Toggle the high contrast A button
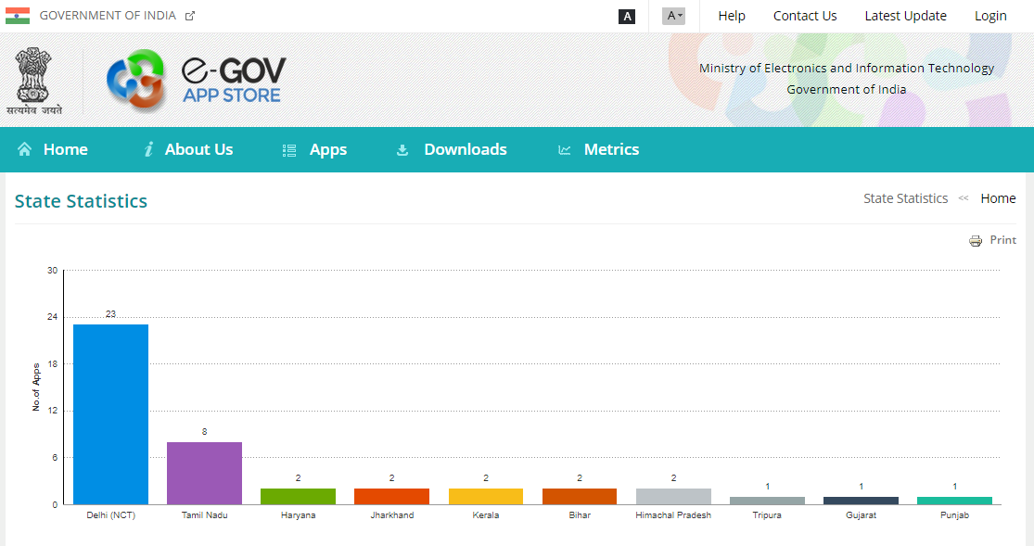 click(x=626, y=16)
